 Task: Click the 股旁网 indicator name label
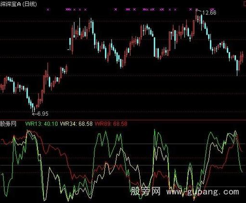point(8,124)
